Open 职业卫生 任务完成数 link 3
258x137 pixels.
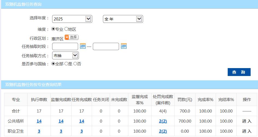[82, 131]
